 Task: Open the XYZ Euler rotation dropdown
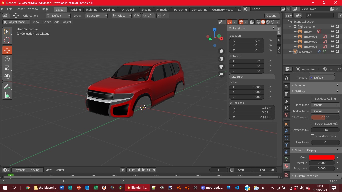pyautogui.click(x=252, y=77)
